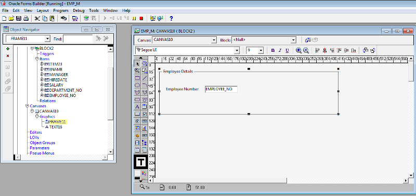Click the red Stop debug icon
Image resolution: width=416 pixels, height=196 pixels.
pos(141,19)
